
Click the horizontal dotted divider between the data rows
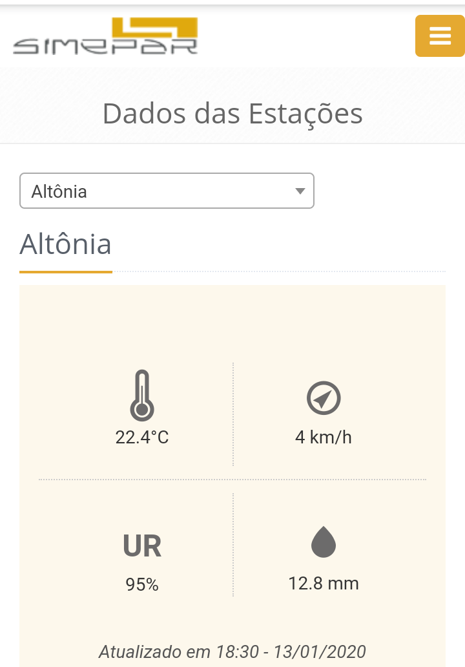point(232,480)
